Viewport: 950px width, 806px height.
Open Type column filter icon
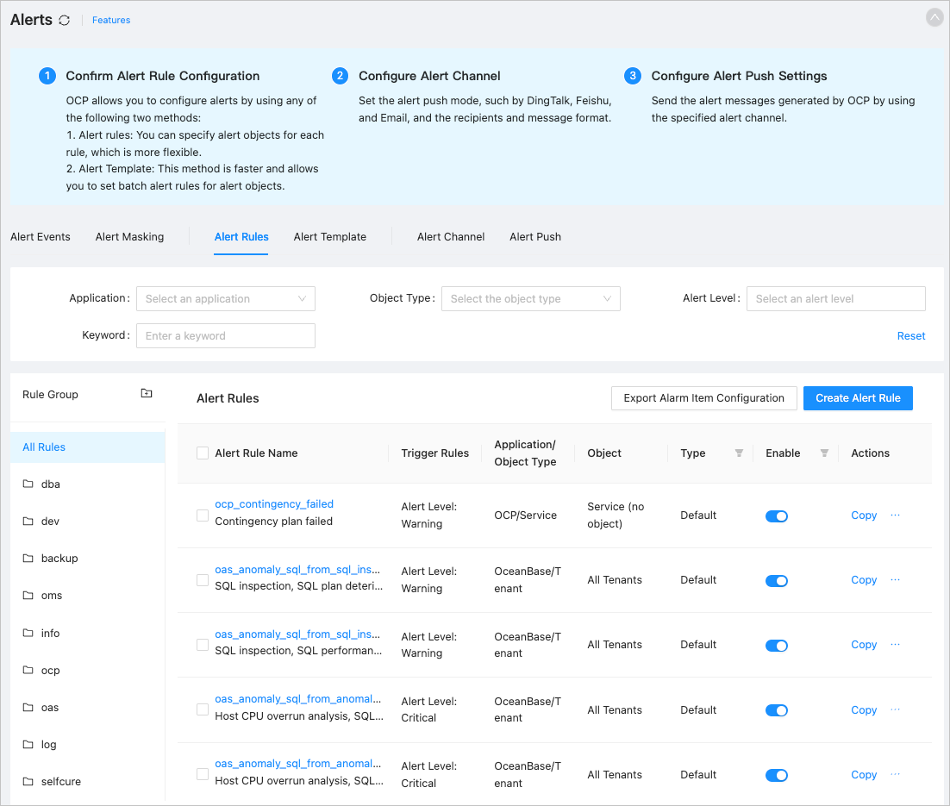click(x=739, y=453)
